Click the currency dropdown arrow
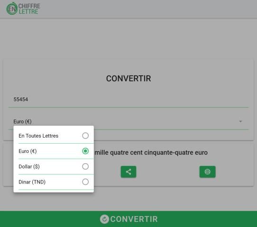Screen dimensions: 257x227 point(240,122)
